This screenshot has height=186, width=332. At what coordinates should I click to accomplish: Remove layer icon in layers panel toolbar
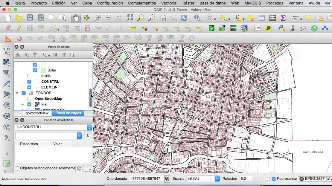[x=72, y=55]
